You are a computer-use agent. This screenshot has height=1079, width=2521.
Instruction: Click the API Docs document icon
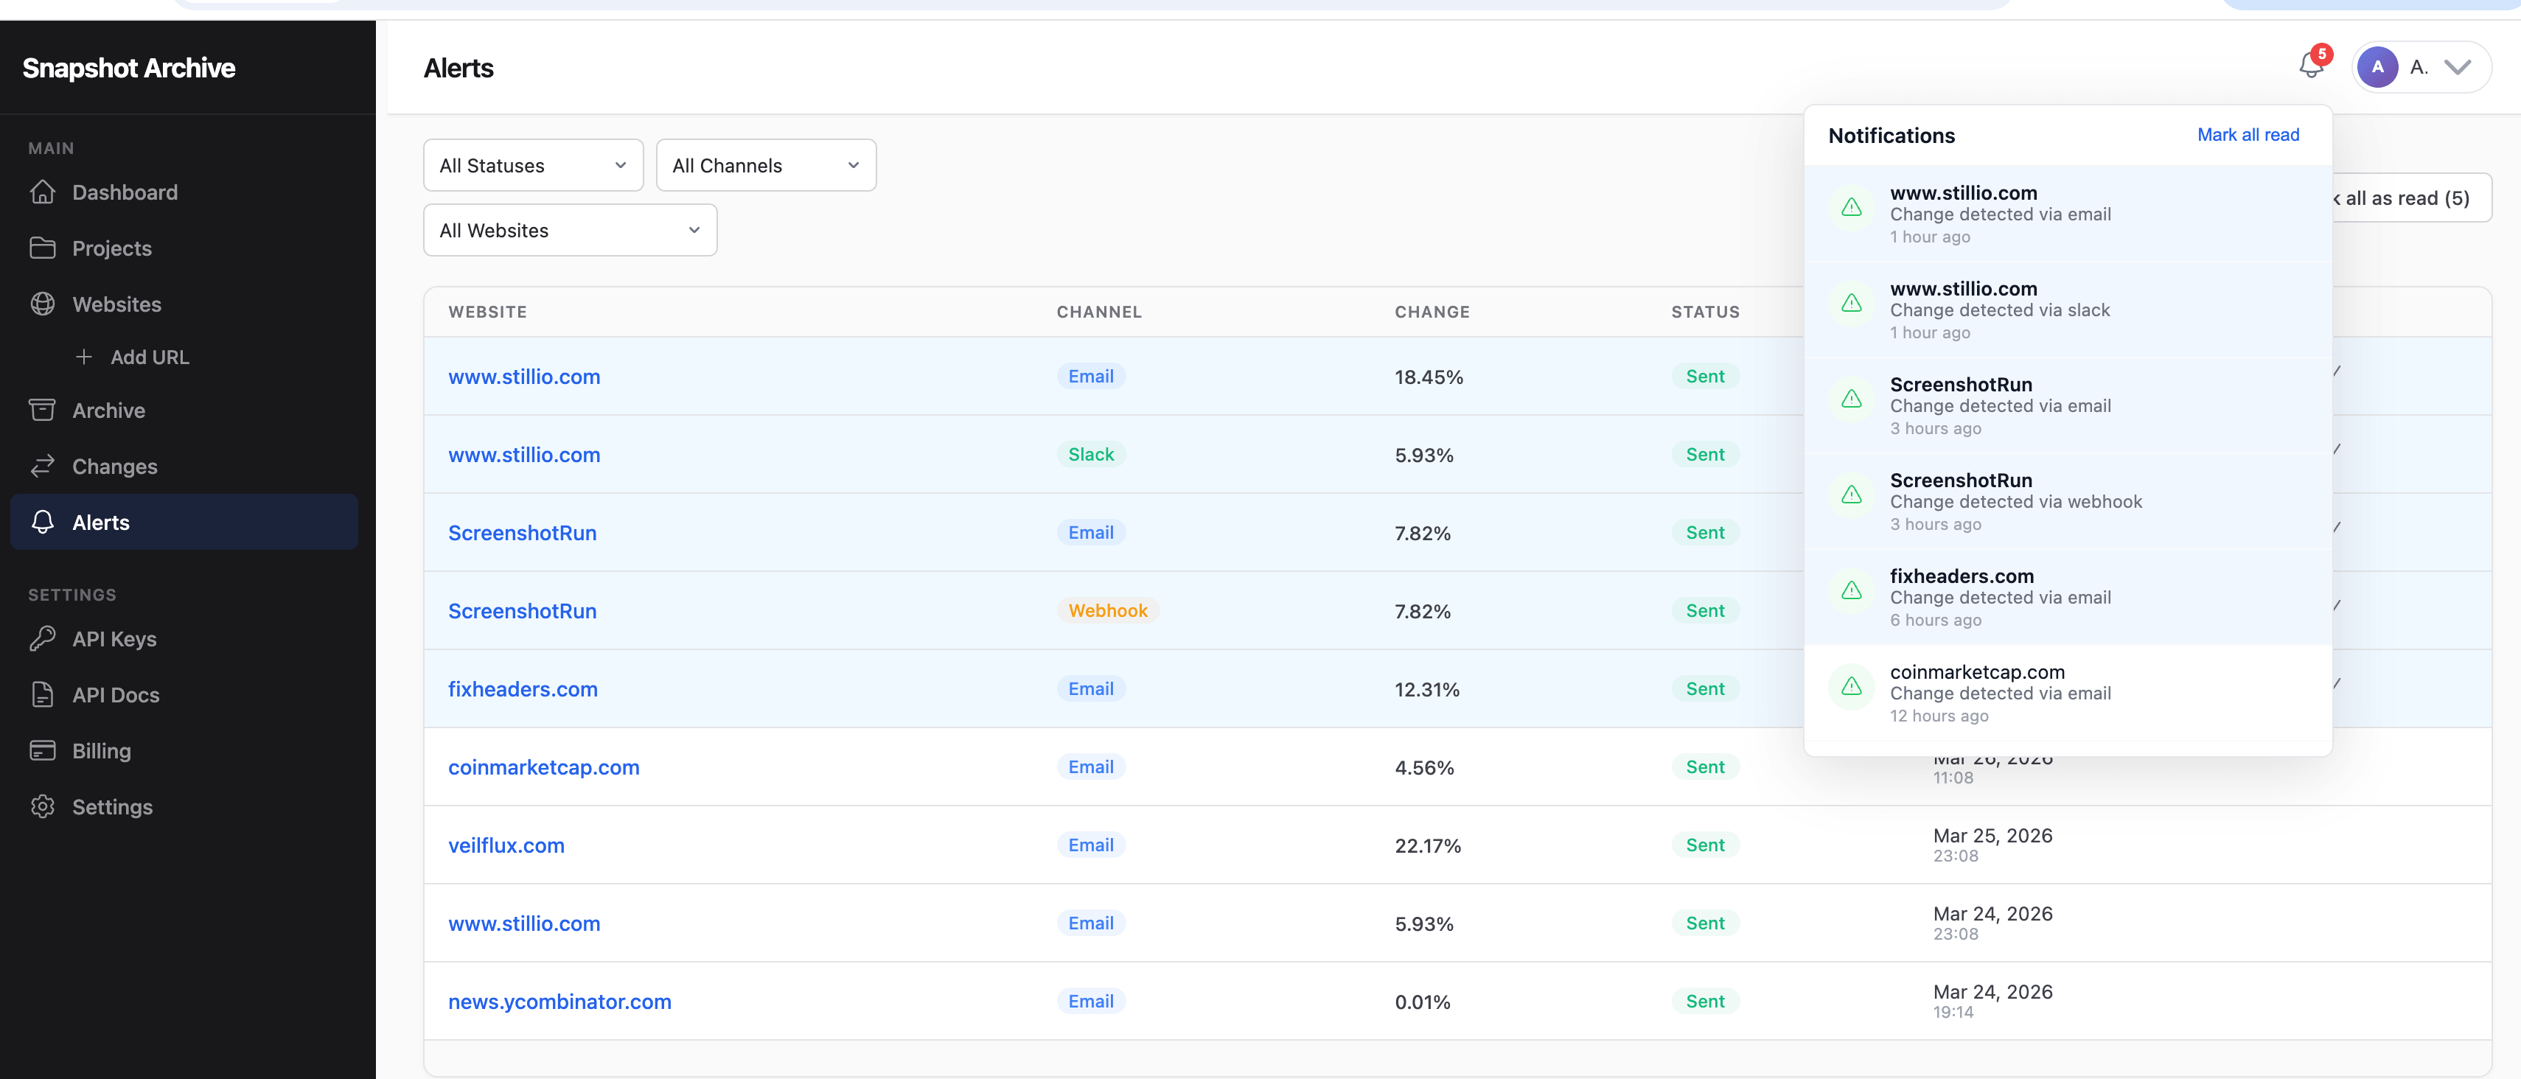(42, 694)
